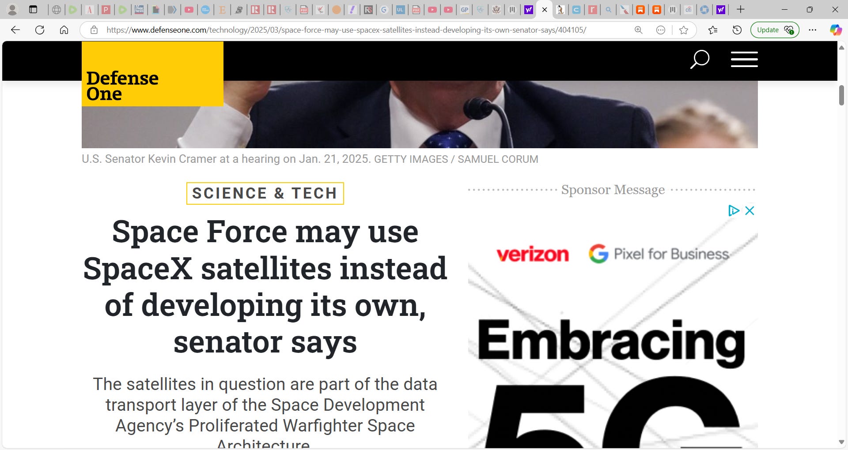Open Settings and more ellipsis menu
Screen dimensions: 848x450
point(812,30)
